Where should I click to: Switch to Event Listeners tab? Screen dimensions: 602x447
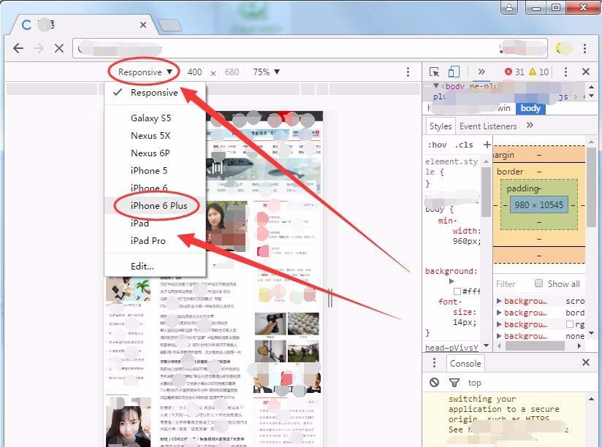coord(488,126)
